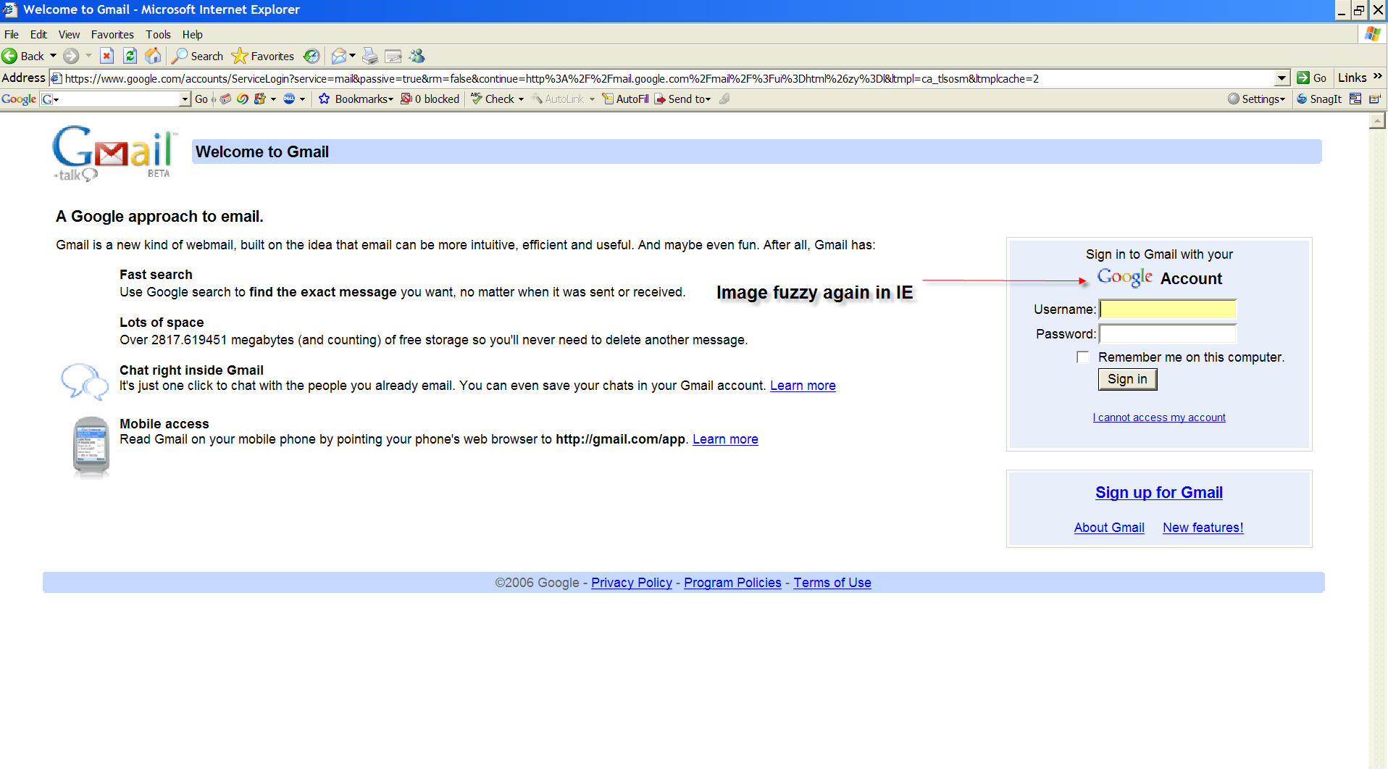Open the View menu
The height and width of the screenshot is (769, 1388).
coord(69,34)
